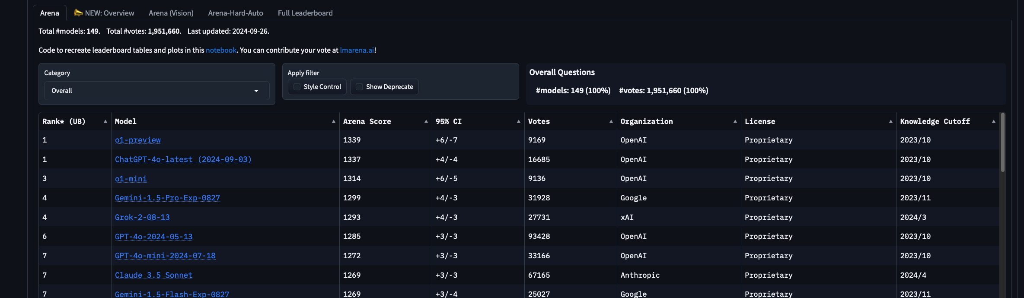Click the Overall Questions heading
The width and height of the screenshot is (1024, 298).
click(562, 73)
